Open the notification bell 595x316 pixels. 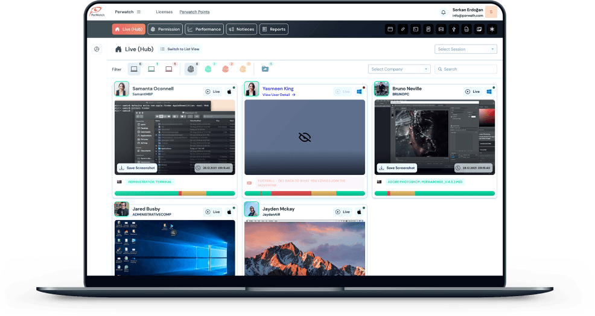click(x=443, y=12)
